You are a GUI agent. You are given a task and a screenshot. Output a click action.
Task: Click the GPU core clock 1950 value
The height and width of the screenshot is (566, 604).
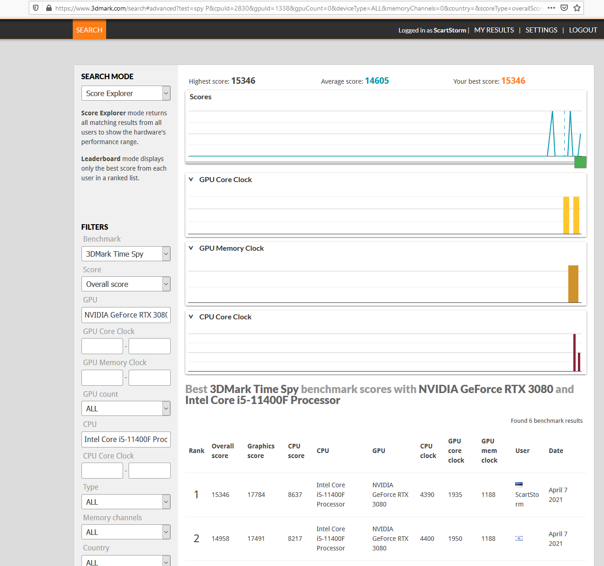(455, 539)
